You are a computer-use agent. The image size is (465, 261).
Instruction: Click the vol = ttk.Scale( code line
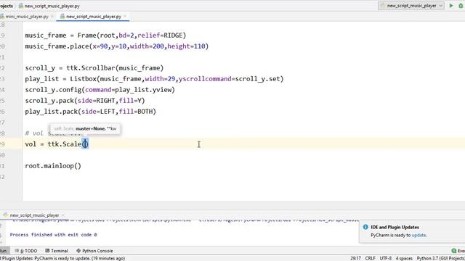[x=57, y=144]
